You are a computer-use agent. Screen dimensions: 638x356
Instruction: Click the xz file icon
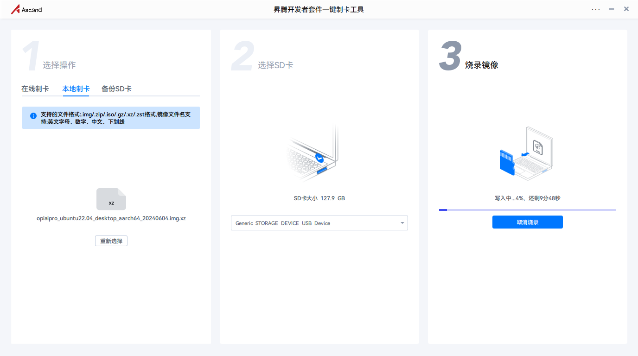111,199
